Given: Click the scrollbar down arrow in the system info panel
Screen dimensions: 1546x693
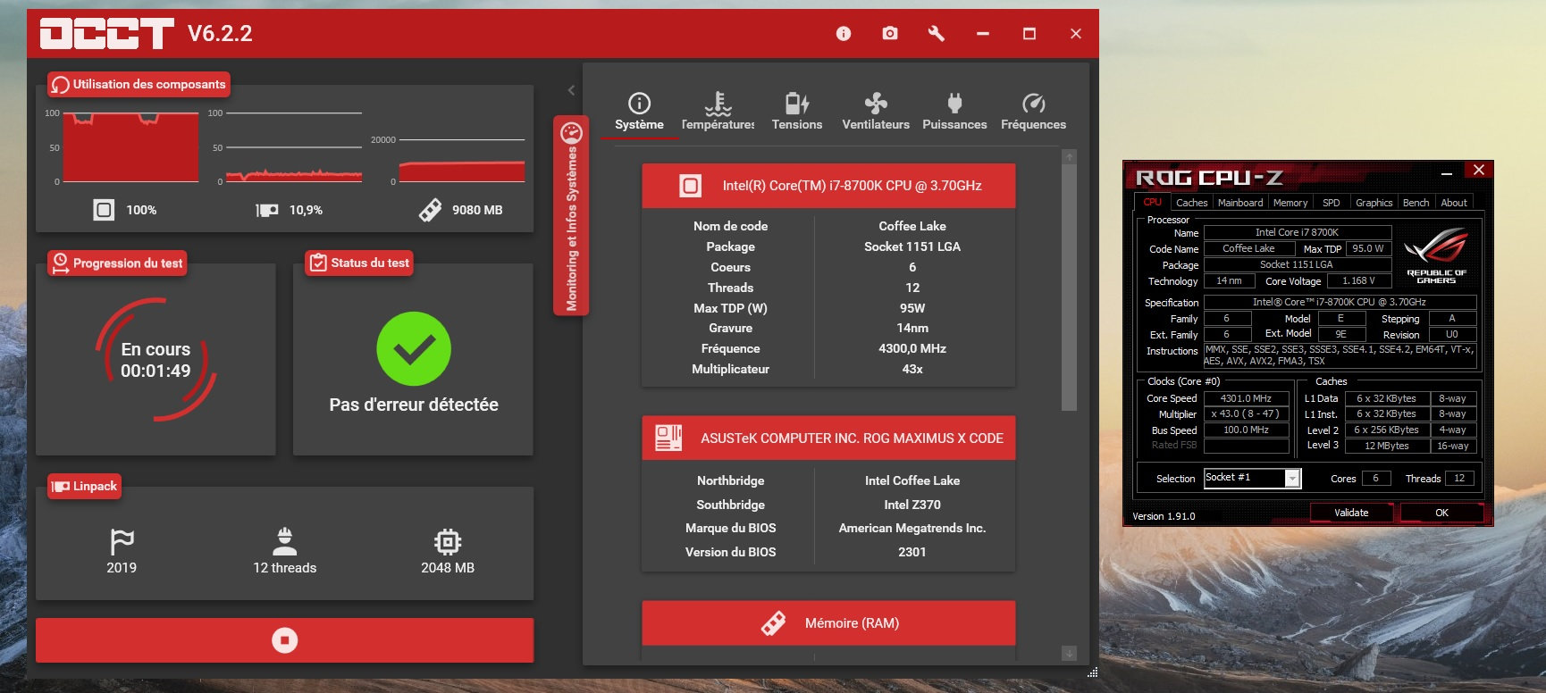Looking at the screenshot, I should 1069,654.
